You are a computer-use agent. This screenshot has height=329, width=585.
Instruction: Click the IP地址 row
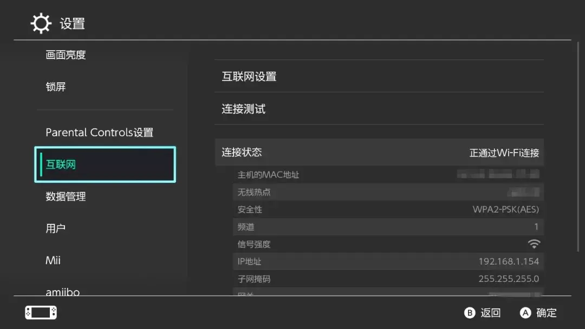click(x=388, y=261)
